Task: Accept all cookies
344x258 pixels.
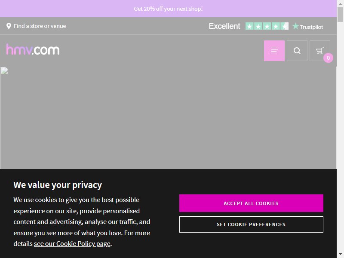Action: (251, 203)
